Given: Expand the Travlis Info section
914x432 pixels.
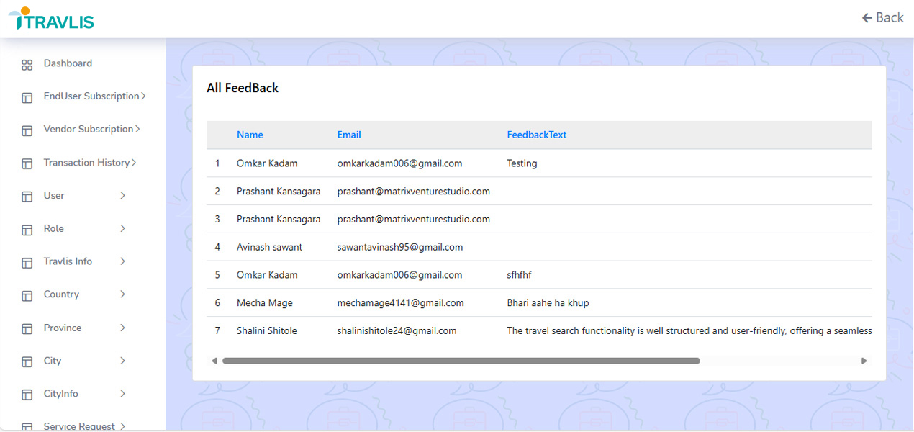Looking at the screenshot, I should click(123, 261).
